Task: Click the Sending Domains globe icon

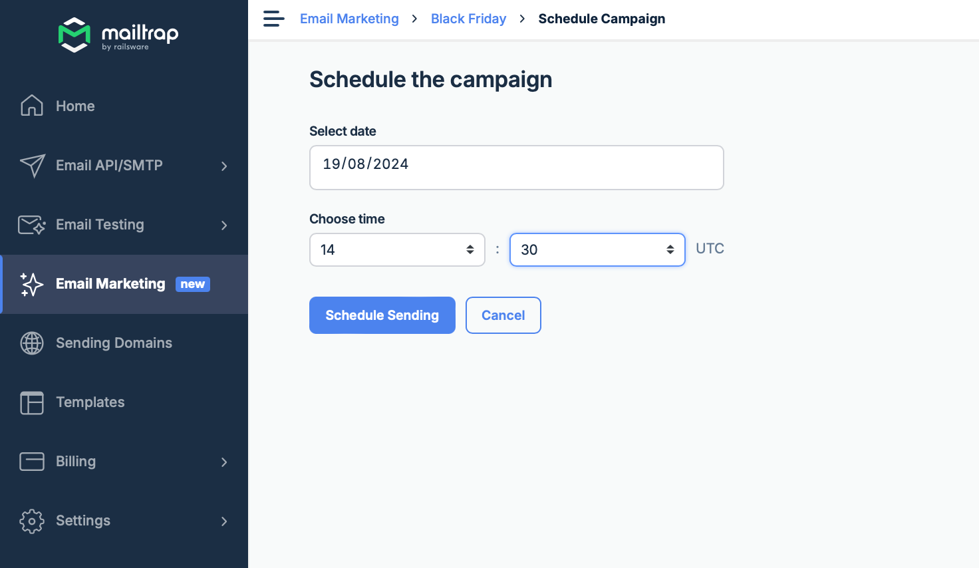Action: coord(32,343)
